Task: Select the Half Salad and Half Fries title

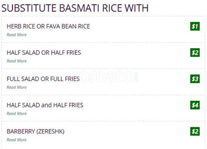Action: pyautogui.click(x=45, y=105)
